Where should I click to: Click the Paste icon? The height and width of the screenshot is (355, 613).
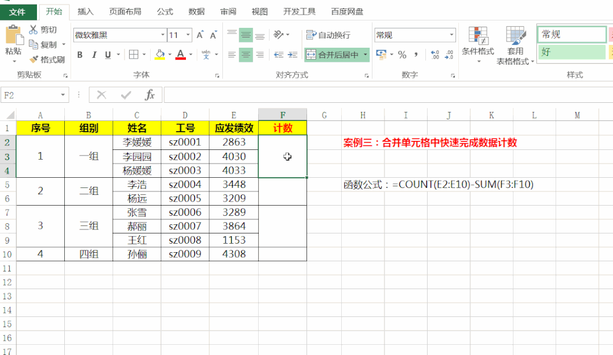(x=14, y=35)
